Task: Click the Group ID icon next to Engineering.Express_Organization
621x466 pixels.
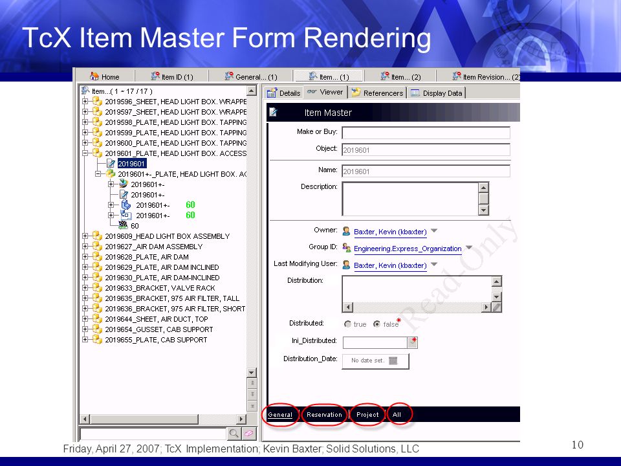Action: click(x=346, y=248)
